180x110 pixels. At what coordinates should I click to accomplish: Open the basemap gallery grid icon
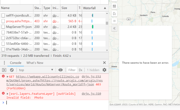coord(114,6)
